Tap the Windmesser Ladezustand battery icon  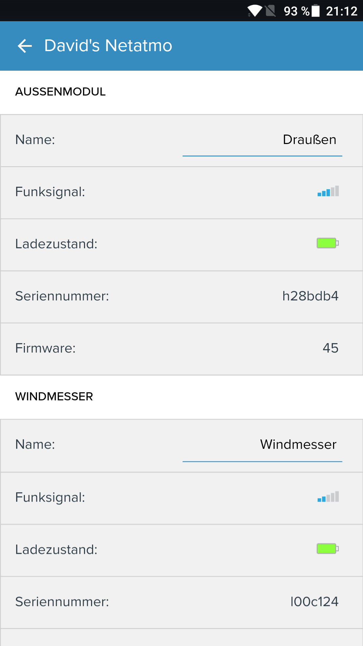click(x=328, y=549)
